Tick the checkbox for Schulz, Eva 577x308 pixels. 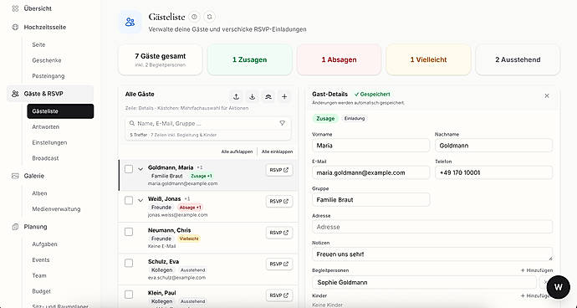tap(129, 263)
